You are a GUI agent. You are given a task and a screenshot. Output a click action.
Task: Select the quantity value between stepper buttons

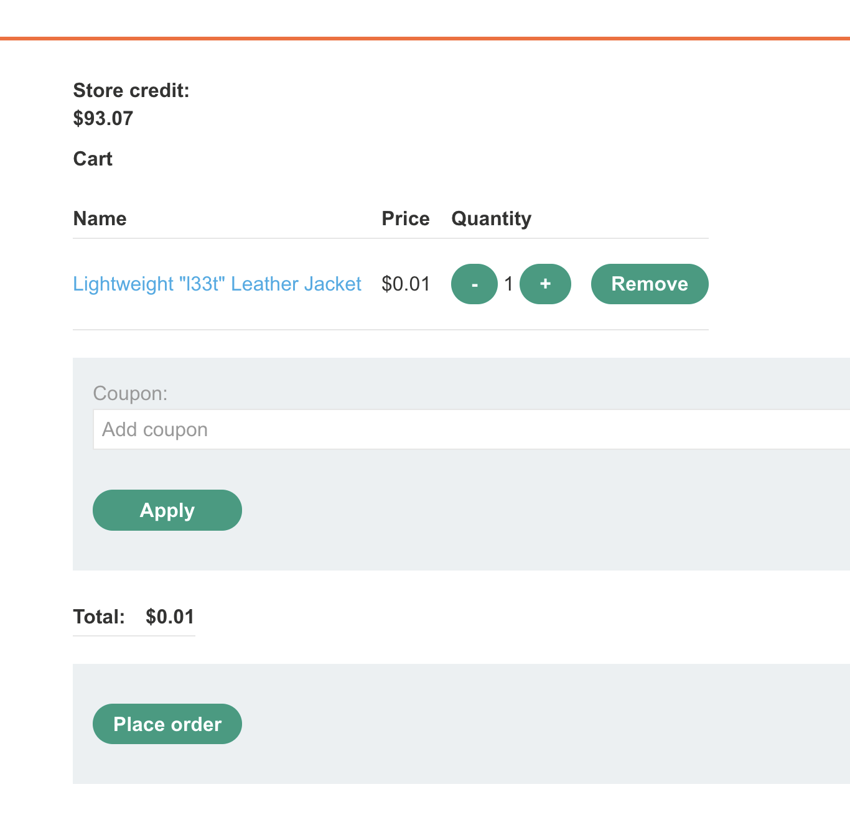click(508, 284)
